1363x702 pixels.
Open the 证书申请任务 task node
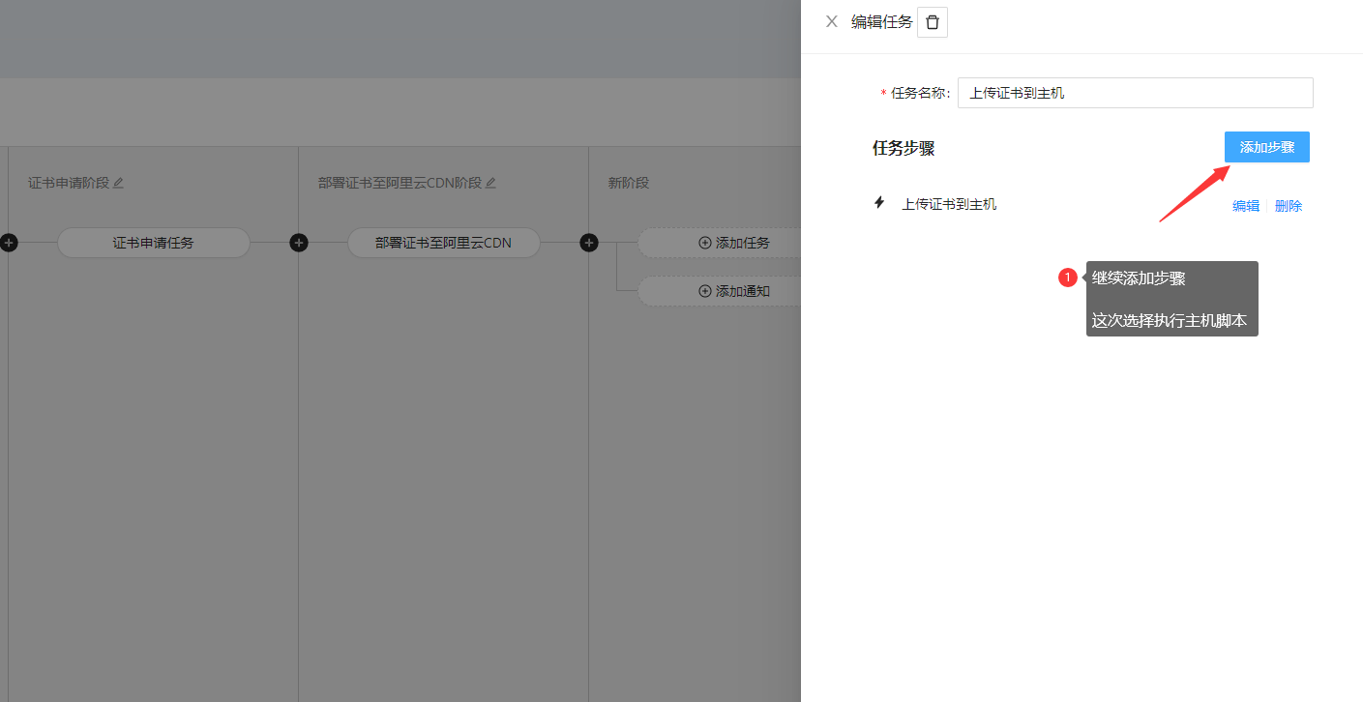click(x=154, y=243)
